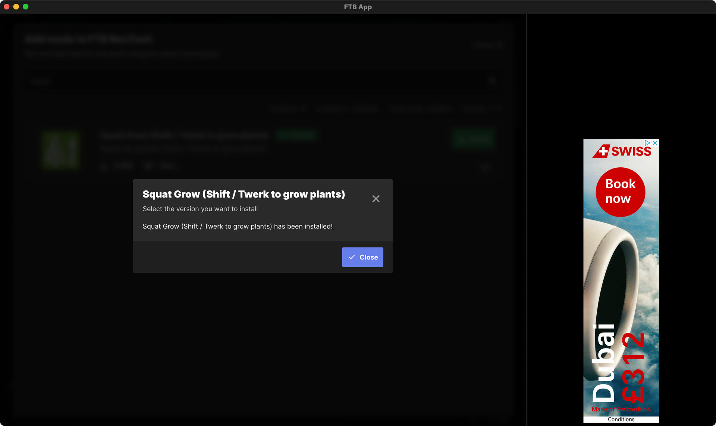Click the Squat Grow dialog title
The height and width of the screenshot is (426, 716).
click(244, 194)
